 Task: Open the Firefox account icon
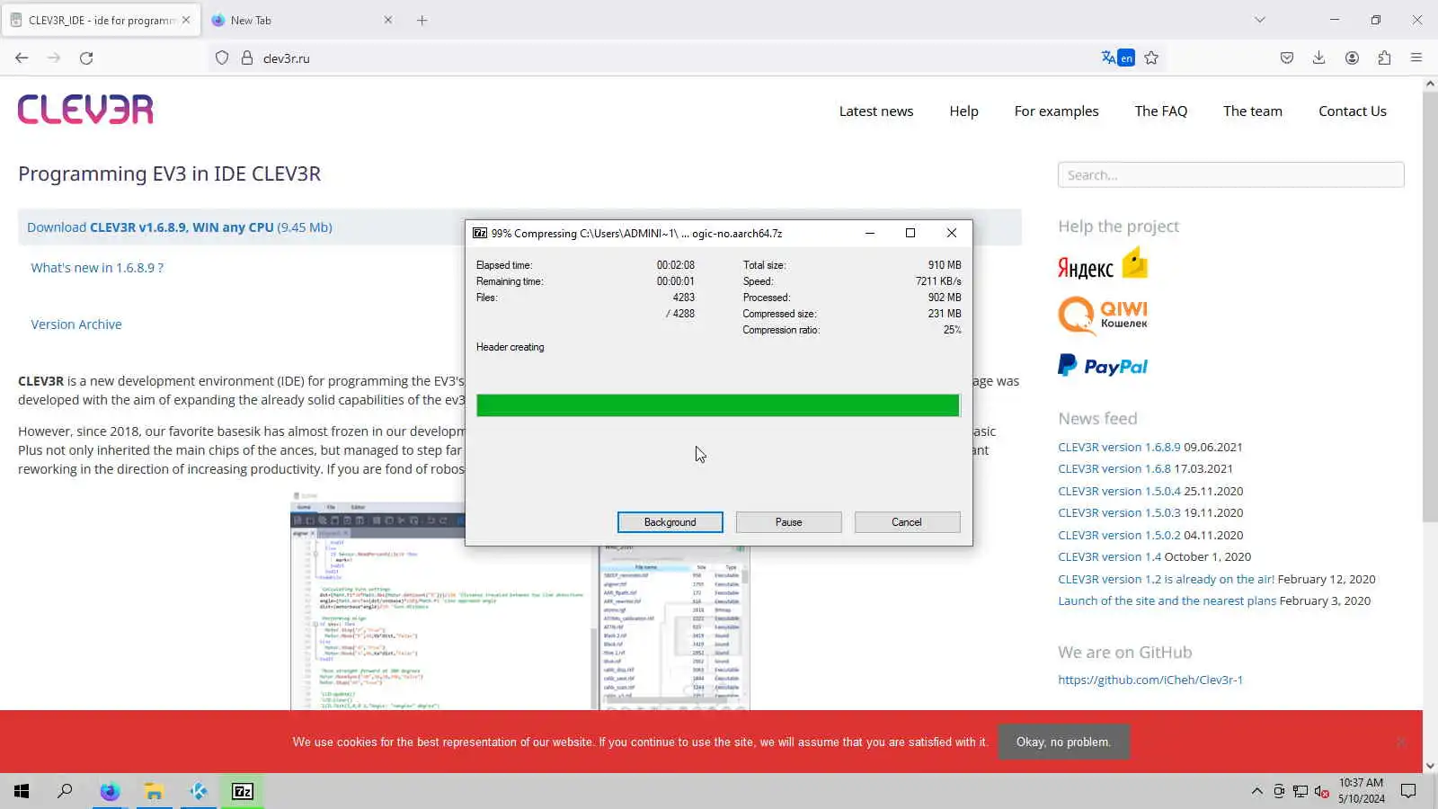[1352, 58]
